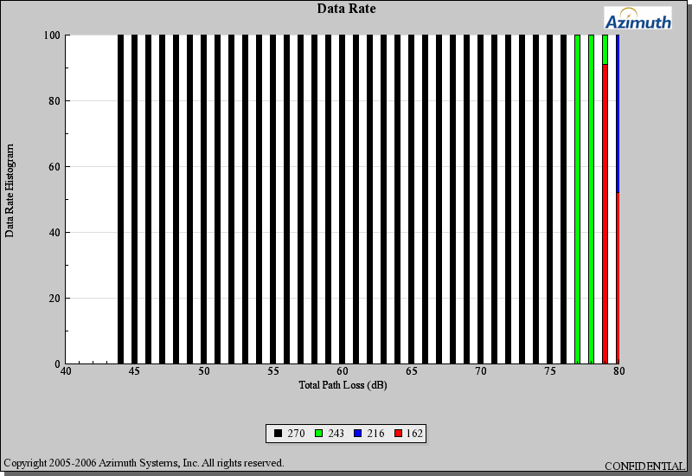Click x-axis tick label 45
The width and height of the screenshot is (692, 476).
tap(135, 371)
